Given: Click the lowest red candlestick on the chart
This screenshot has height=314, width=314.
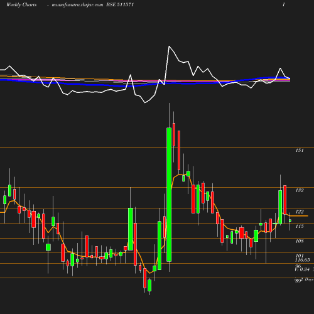Looking at the screenshot, I should point(145,278).
